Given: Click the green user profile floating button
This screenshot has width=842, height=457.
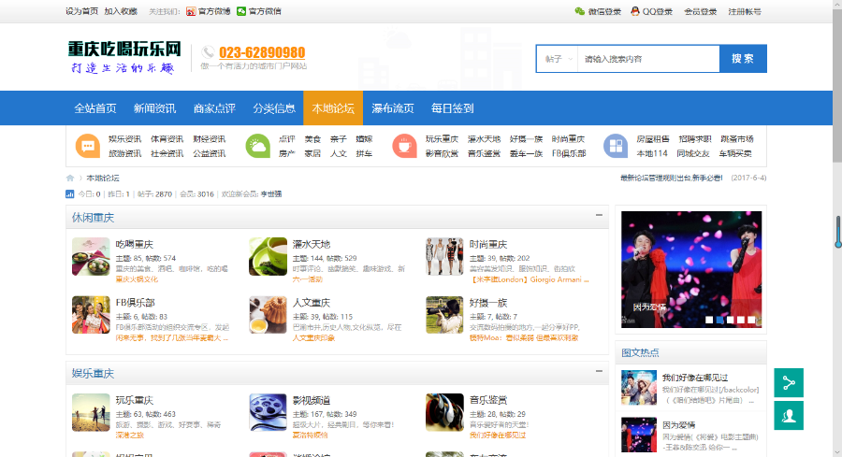Looking at the screenshot, I should point(789,416).
